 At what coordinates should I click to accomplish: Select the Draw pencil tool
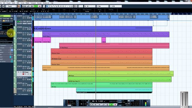pyautogui.click(x=65, y=6)
